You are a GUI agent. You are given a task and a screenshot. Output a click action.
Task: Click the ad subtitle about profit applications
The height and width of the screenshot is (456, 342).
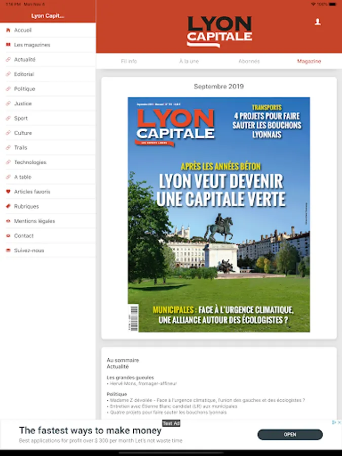click(x=101, y=441)
